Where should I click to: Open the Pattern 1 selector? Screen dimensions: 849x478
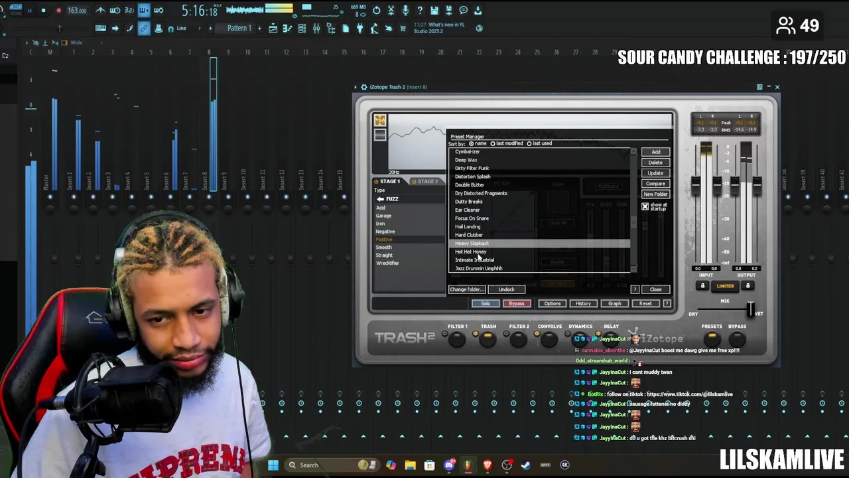click(x=239, y=29)
